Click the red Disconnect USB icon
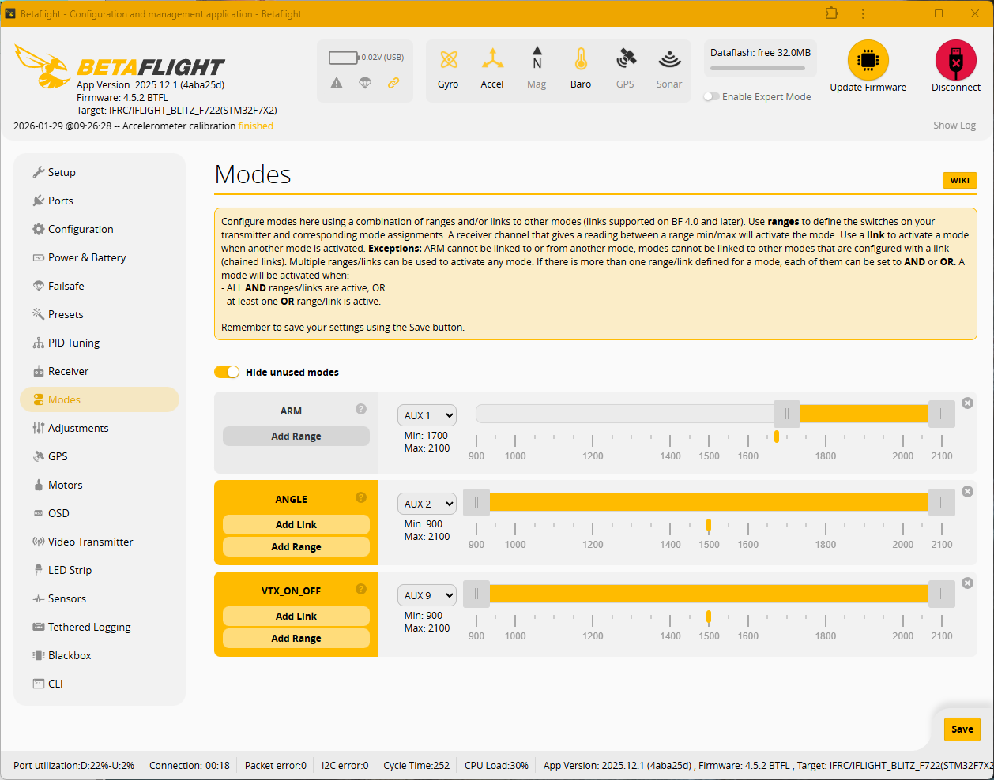This screenshot has width=994, height=780. (955, 60)
